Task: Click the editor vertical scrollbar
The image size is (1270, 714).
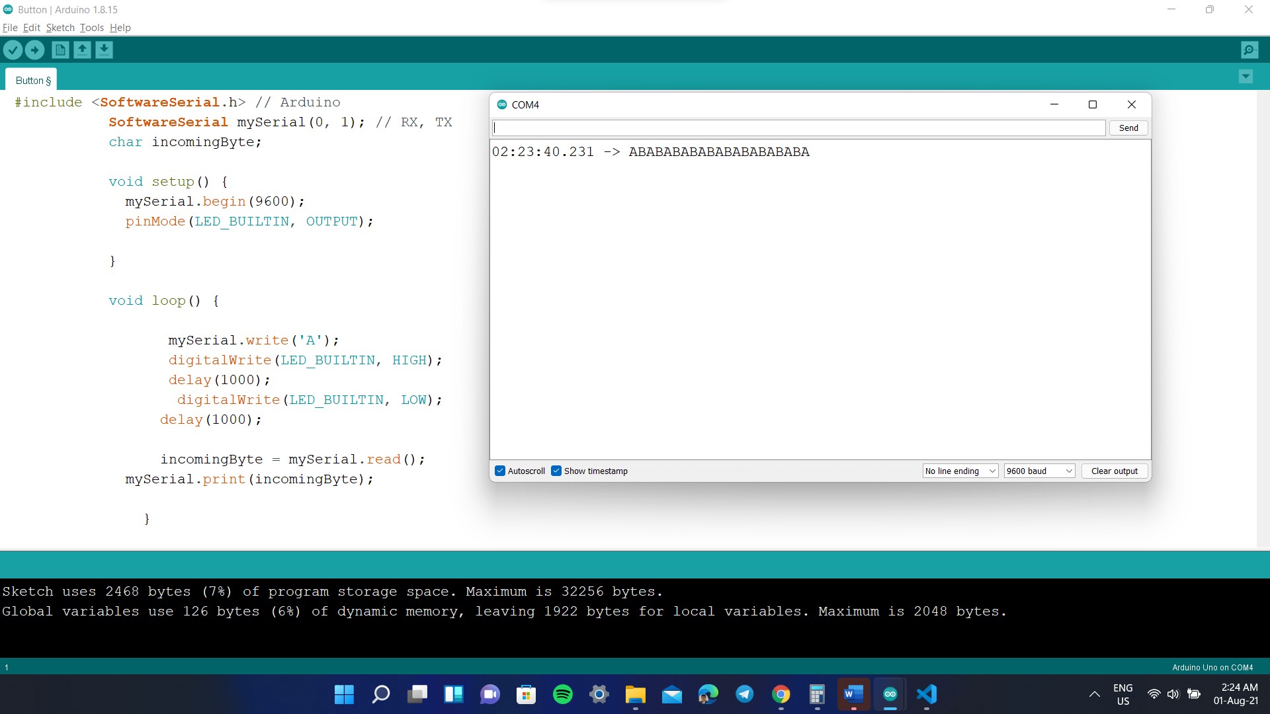Action: tap(1263, 319)
